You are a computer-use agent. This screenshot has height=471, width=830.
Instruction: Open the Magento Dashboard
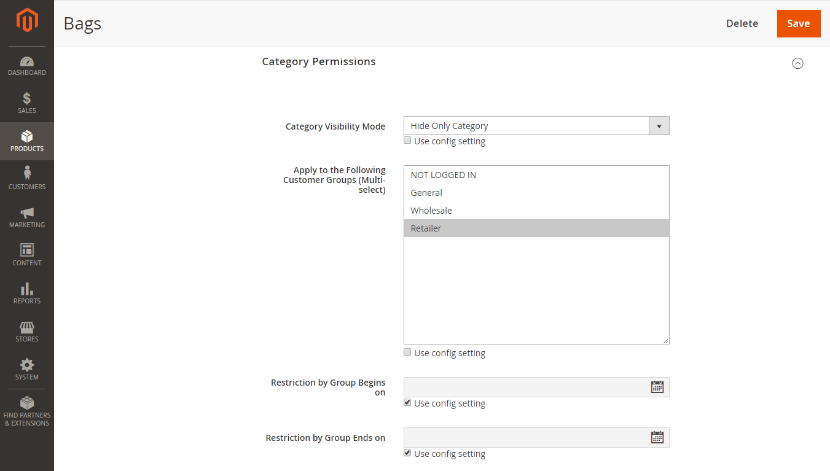(27, 66)
